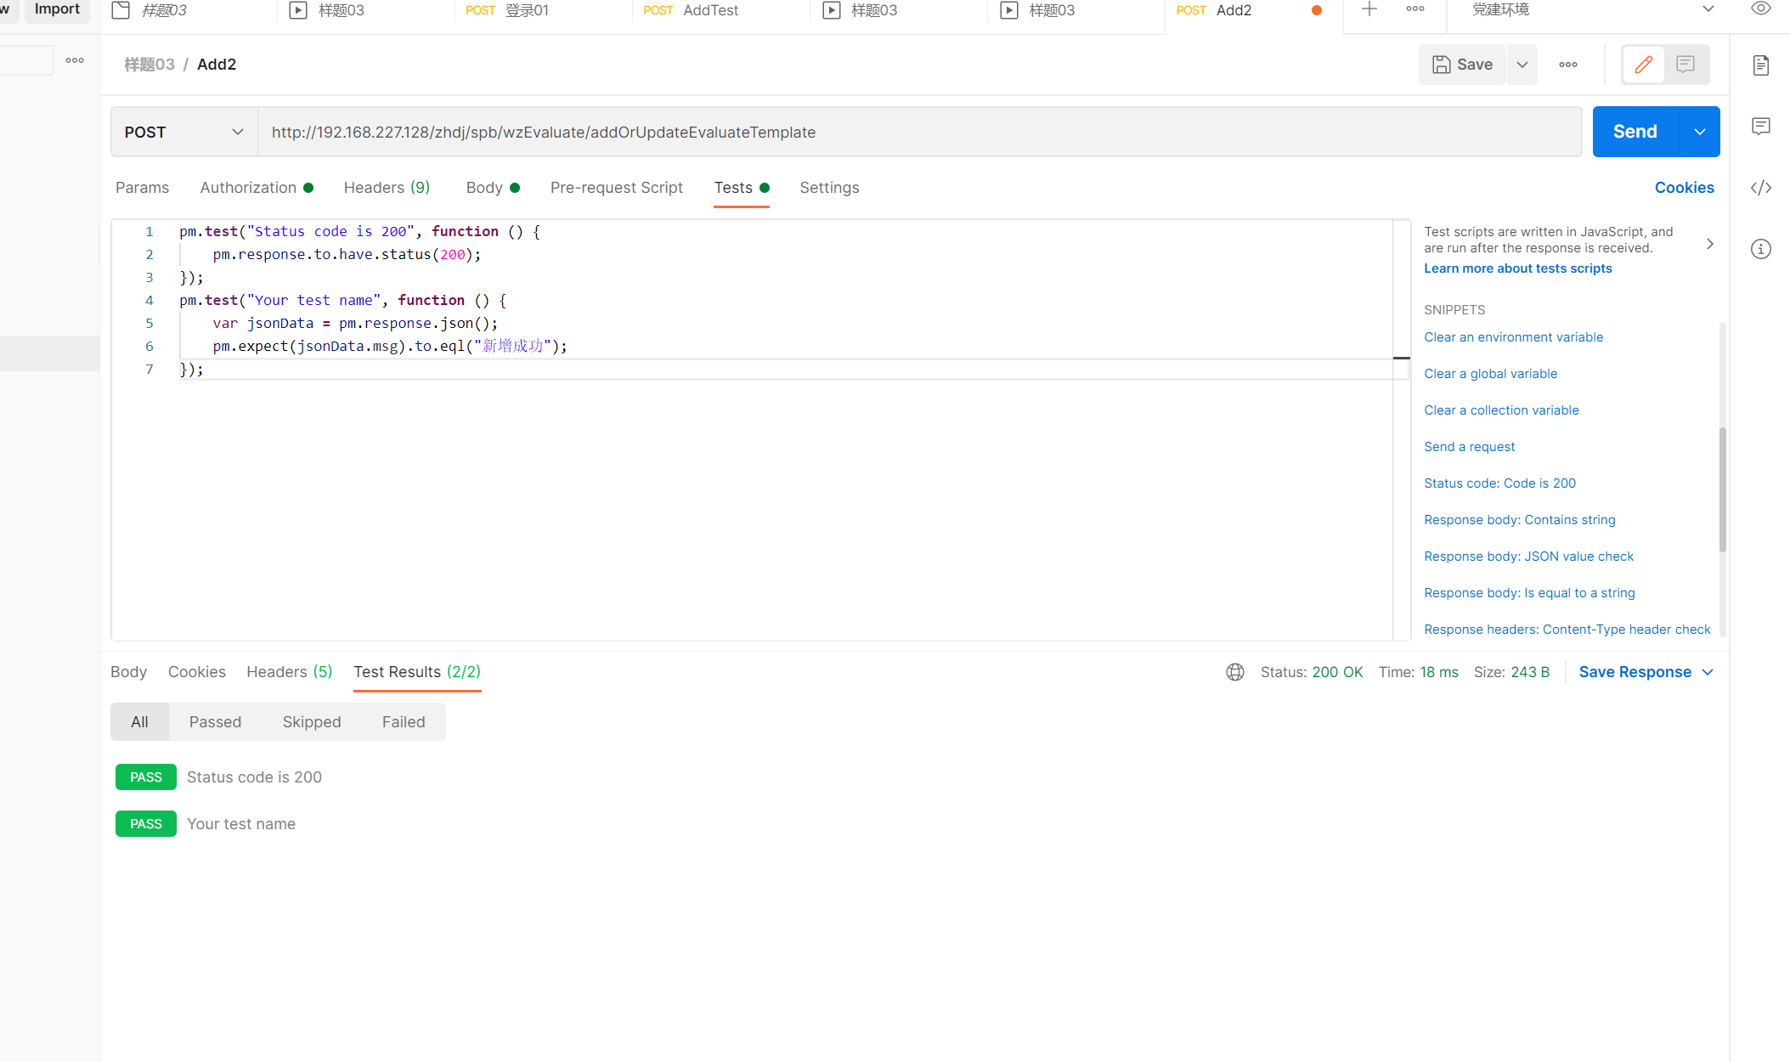Open the runner tab 样题03 after collection tab

(x=366, y=10)
